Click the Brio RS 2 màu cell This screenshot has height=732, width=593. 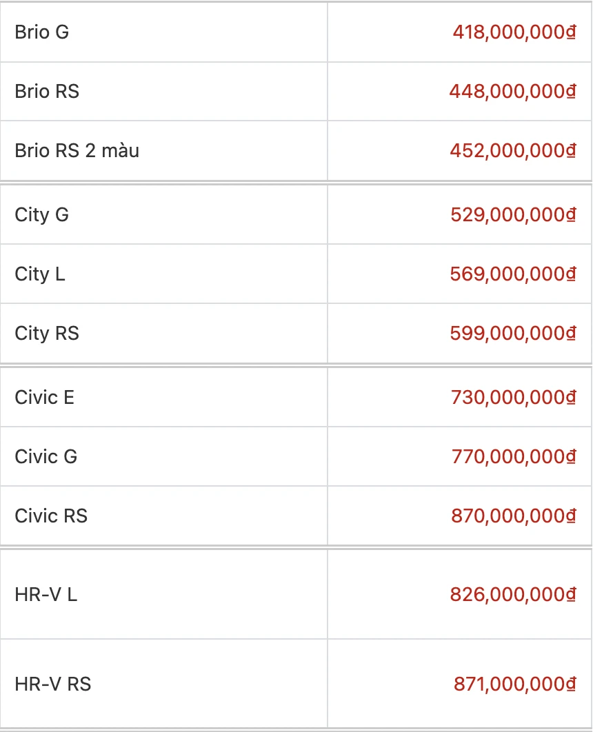77,151
